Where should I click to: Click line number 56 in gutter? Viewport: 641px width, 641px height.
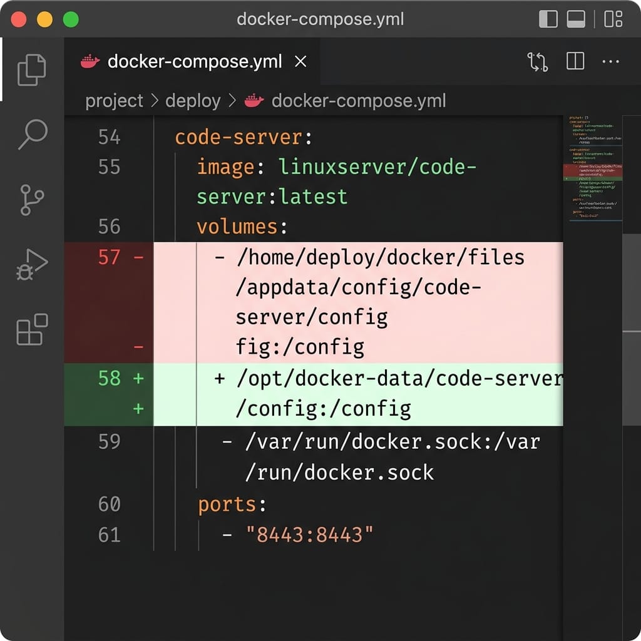(109, 227)
